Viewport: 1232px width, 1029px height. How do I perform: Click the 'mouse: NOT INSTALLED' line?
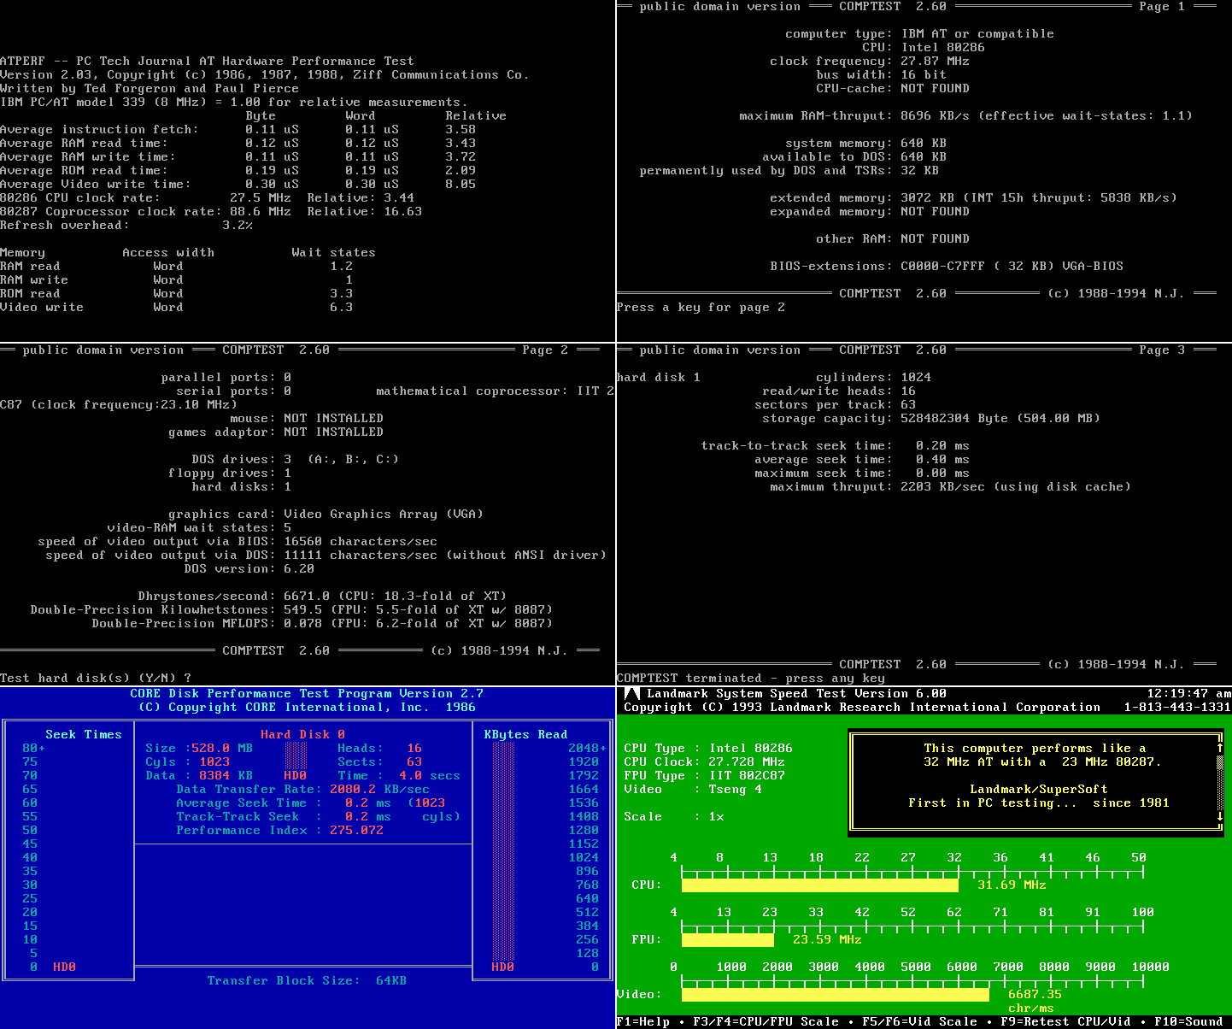[307, 418]
